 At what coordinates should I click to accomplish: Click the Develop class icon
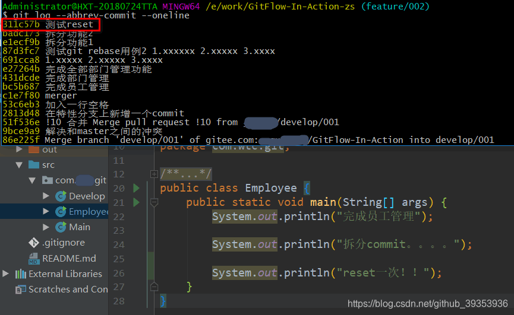61,196
